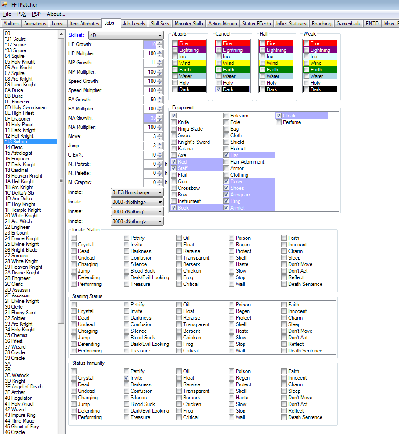This screenshot has width=399, height=434.
Task: Uncheck Cancel Dark element checkbox
Action: click(219, 89)
